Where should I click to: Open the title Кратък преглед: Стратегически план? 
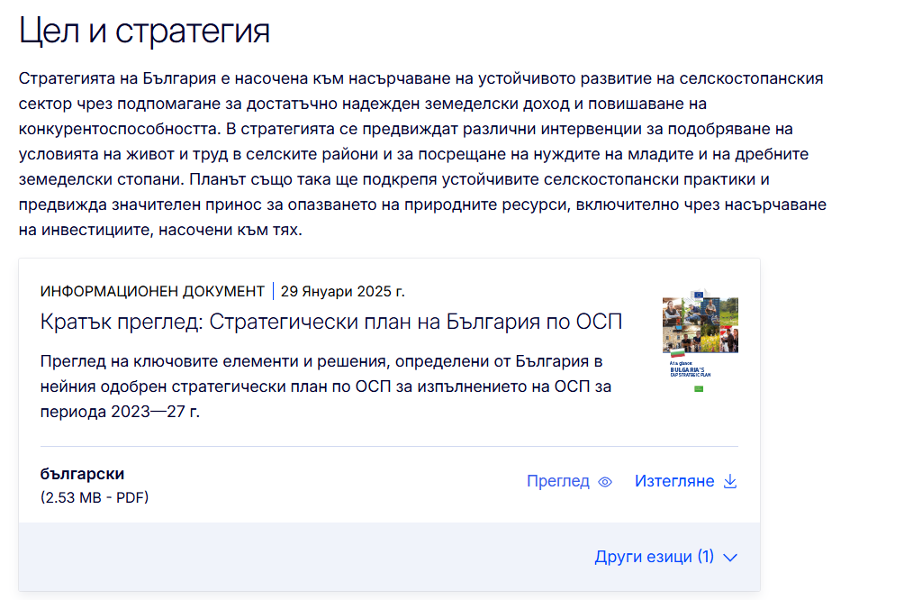tap(331, 322)
